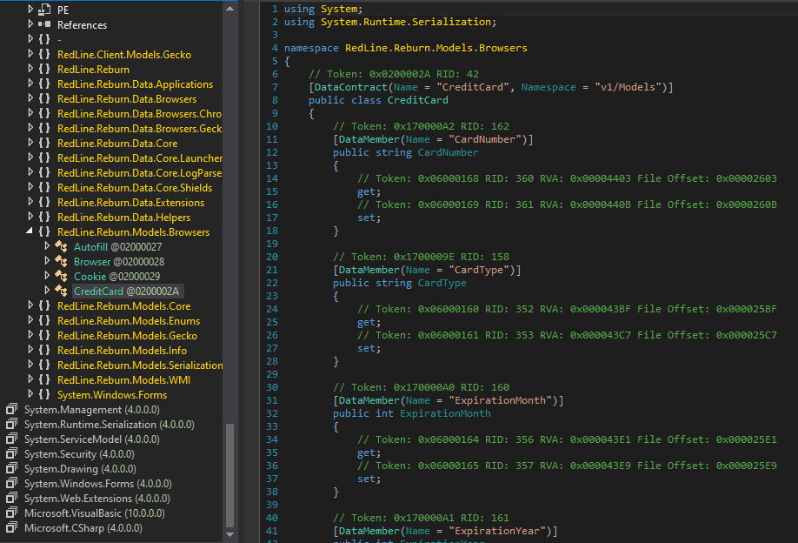Expand the RedLine.Reburn.Models.WMI namespace
Image resolution: width=798 pixels, height=543 pixels.
pyautogui.click(x=30, y=380)
